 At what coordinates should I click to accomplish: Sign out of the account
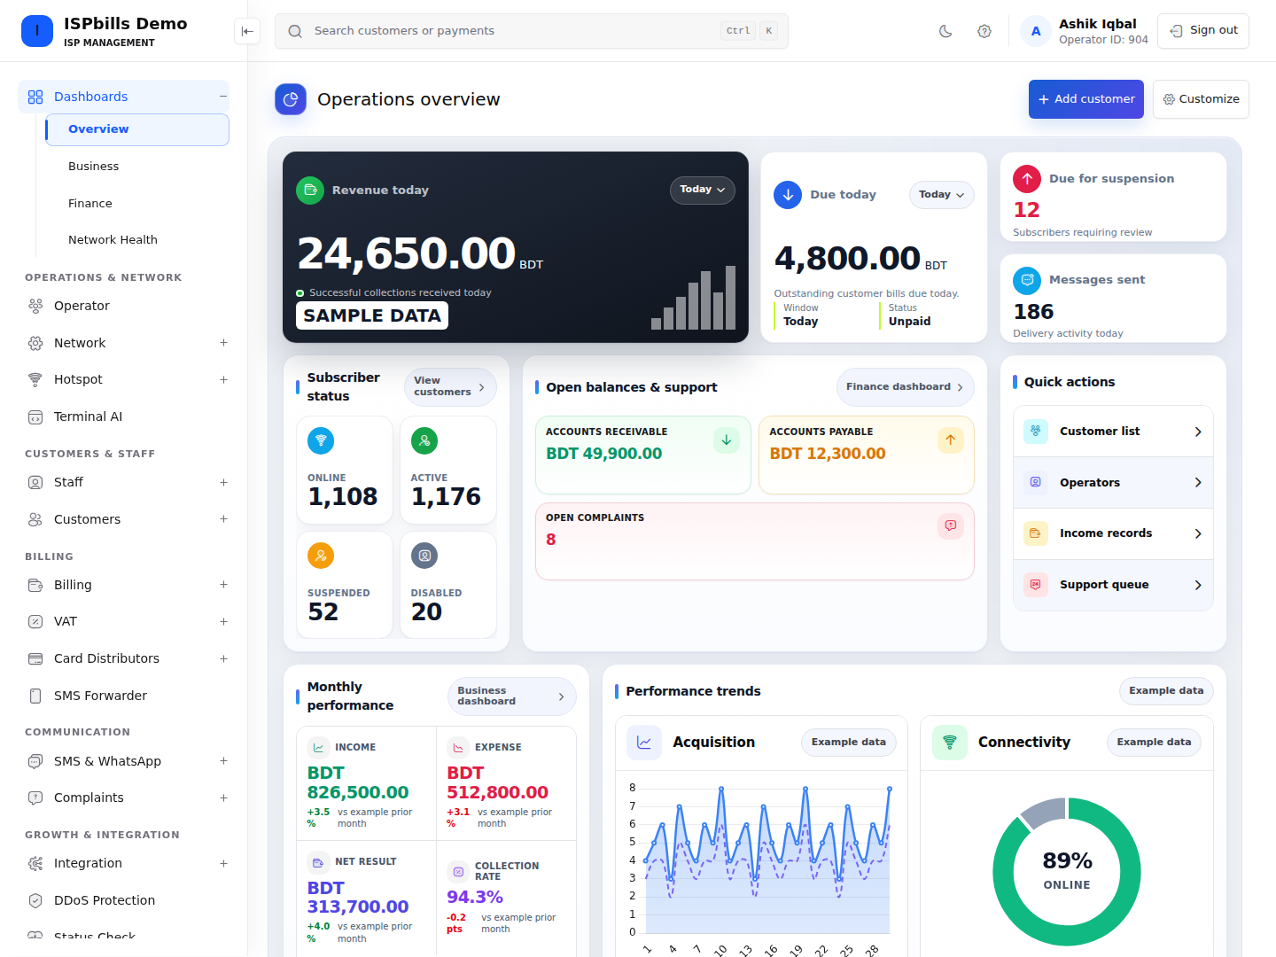coord(1203,31)
